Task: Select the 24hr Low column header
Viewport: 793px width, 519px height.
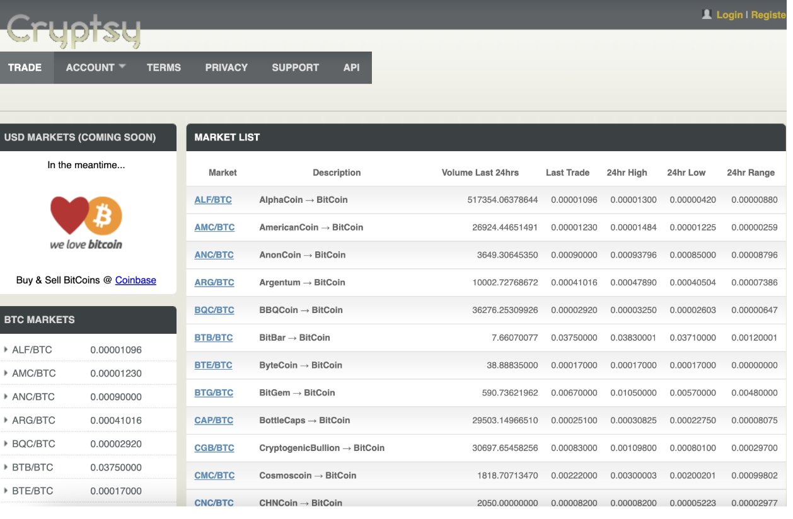Action: (686, 173)
